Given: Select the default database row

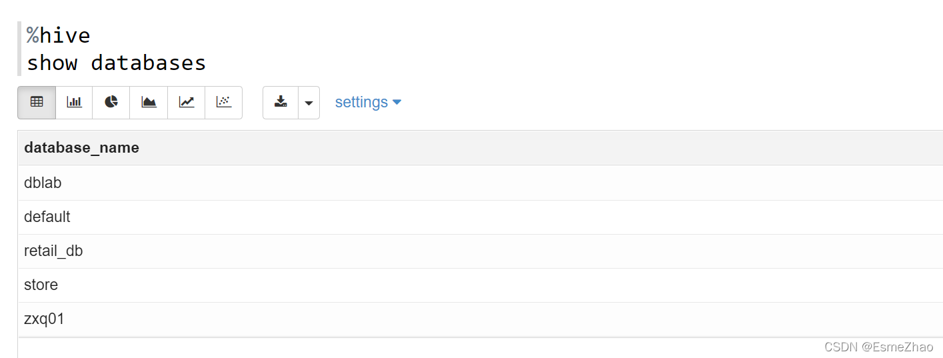Looking at the screenshot, I should coord(480,217).
